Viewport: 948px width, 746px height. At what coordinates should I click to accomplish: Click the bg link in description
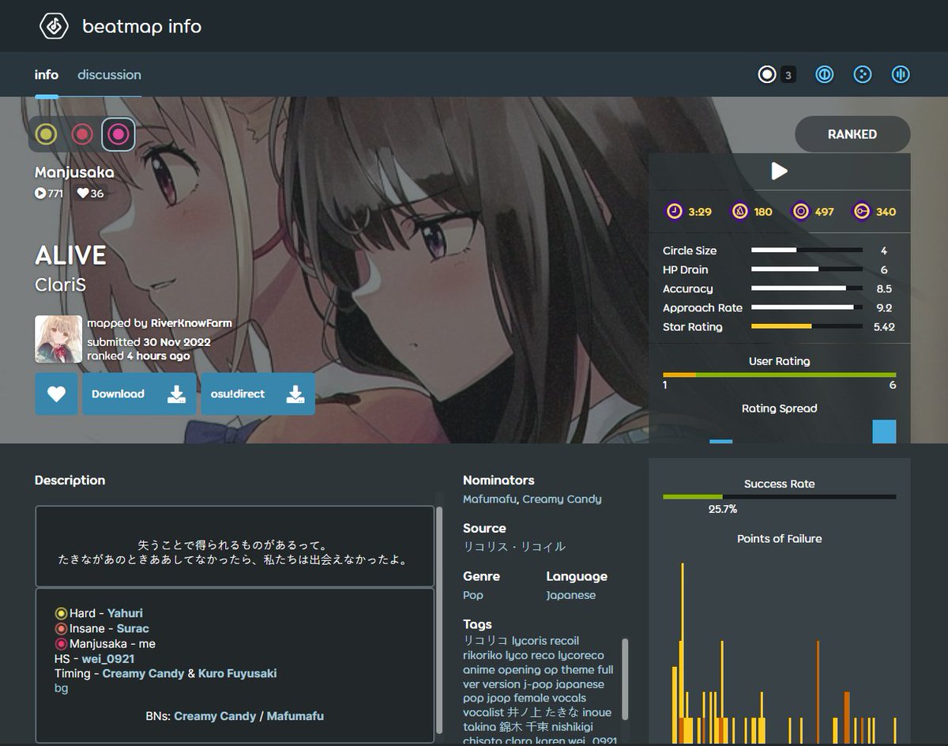(x=62, y=688)
